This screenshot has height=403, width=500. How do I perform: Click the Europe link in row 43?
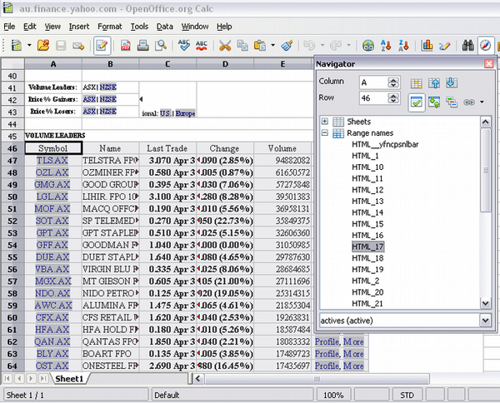click(185, 113)
